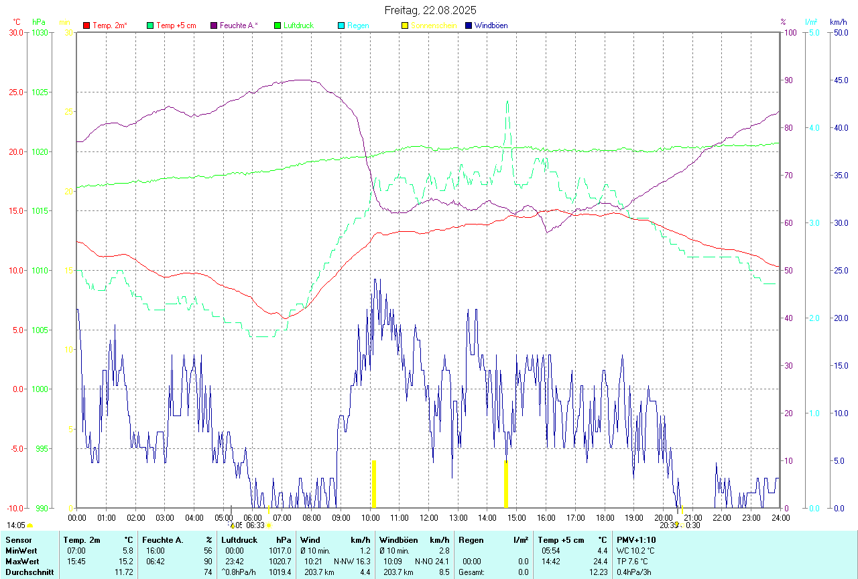Click the yellow sunshine bar near 10:00
The image size is (858, 579).
click(374, 484)
